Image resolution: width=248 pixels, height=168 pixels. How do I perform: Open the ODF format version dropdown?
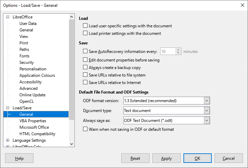(x=206, y=101)
